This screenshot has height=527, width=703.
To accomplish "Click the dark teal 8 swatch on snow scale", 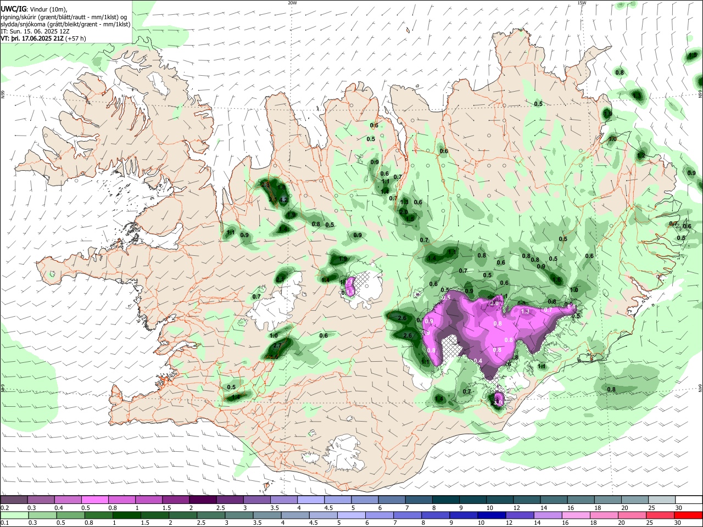I will (445, 500).
